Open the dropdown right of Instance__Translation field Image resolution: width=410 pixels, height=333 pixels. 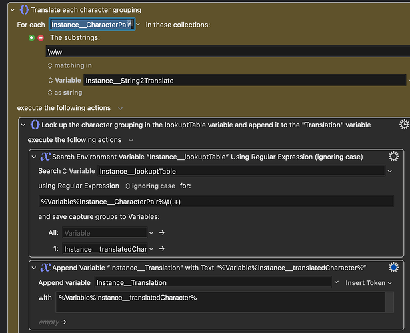(x=337, y=282)
